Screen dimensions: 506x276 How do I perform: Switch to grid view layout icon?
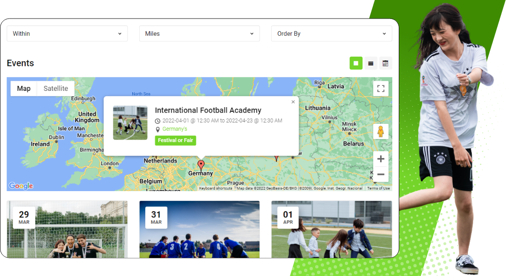[356, 63]
